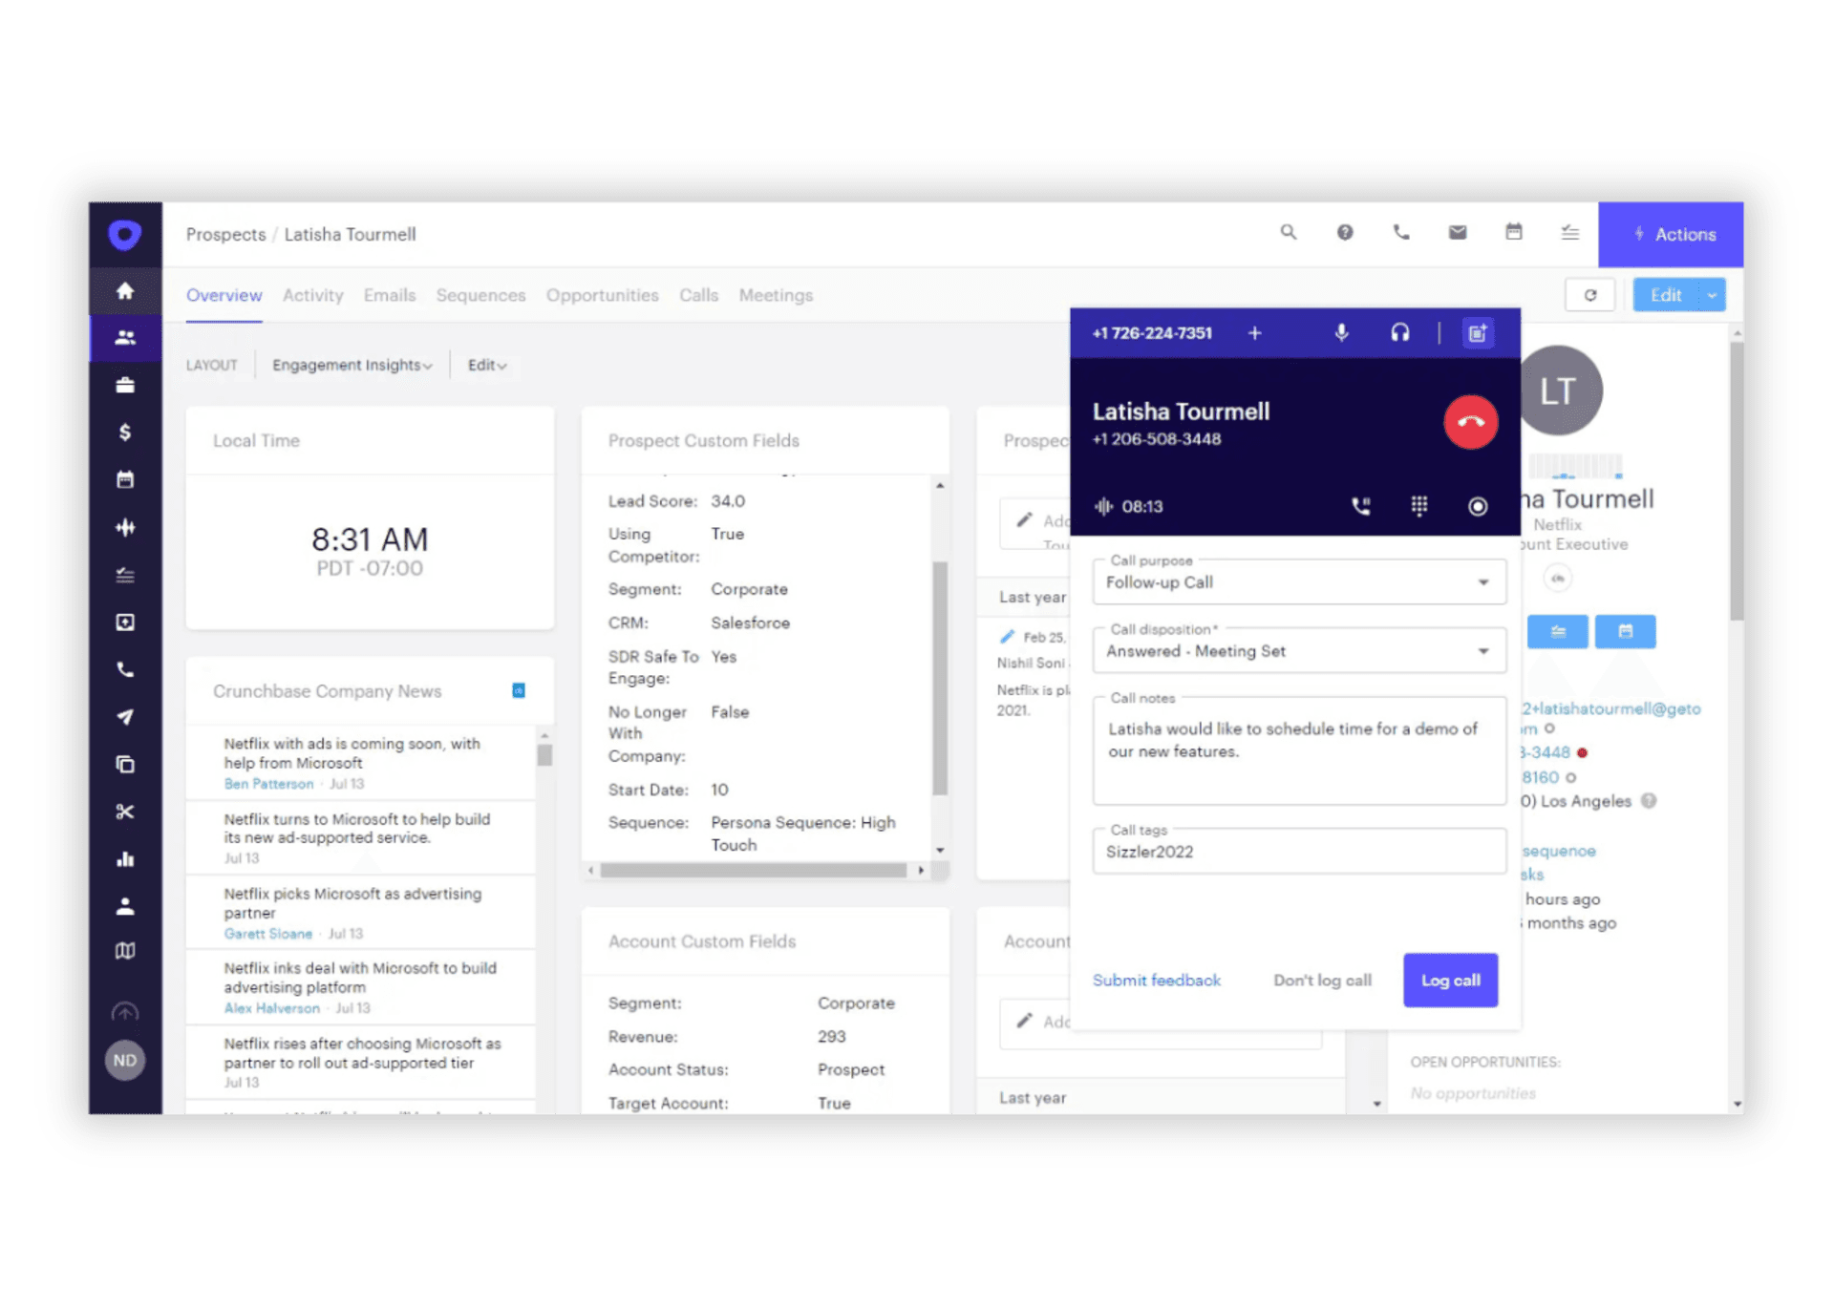Open the dial pad keypad icon
The width and height of the screenshot is (1834, 1309).
1418,506
